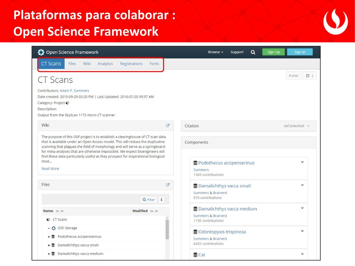
Task: Select OSF Storage row label
Action: [68, 228]
